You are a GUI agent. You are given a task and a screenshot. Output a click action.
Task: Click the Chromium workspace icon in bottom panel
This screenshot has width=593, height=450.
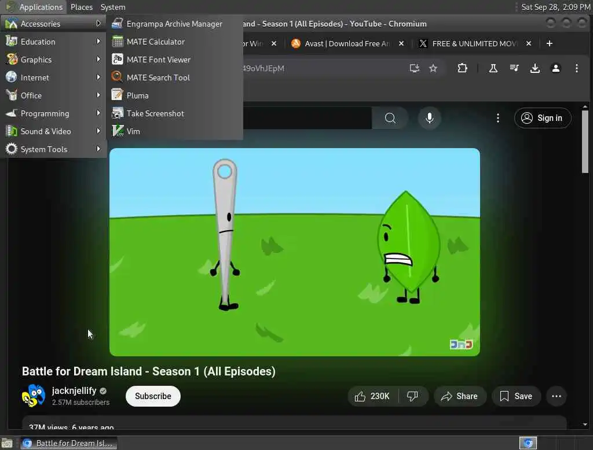click(x=528, y=443)
